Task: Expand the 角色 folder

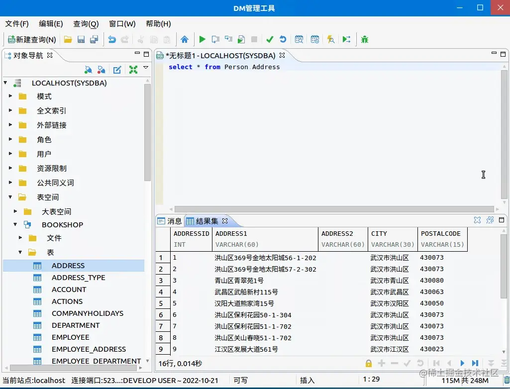Action: tap(10, 139)
